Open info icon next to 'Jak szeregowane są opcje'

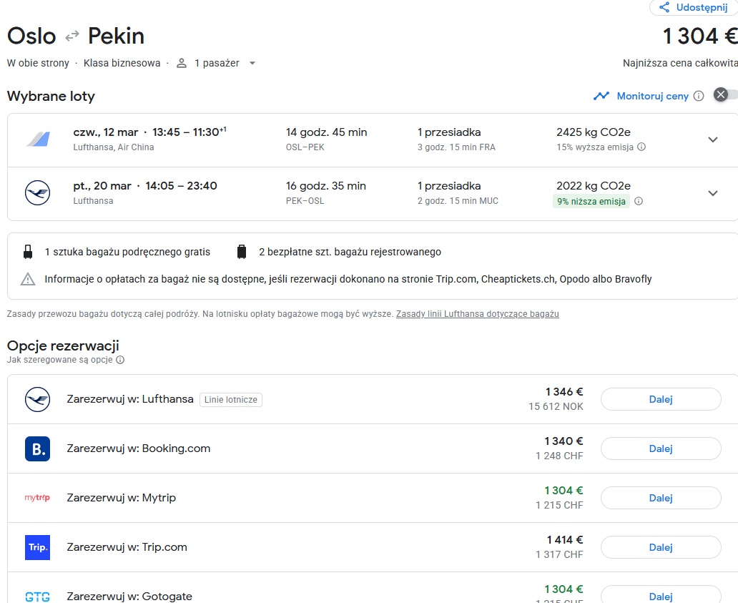tap(120, 360)
